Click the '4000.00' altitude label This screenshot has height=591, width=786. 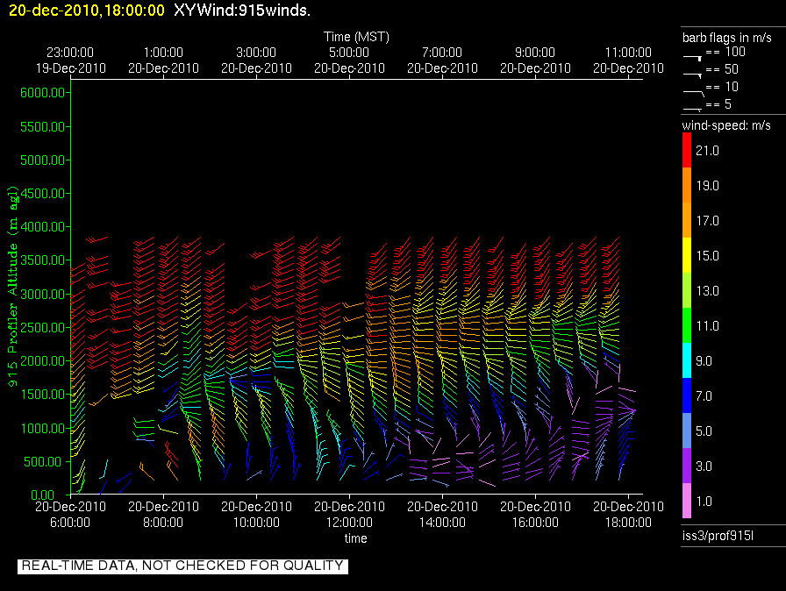tap(42, 227)
